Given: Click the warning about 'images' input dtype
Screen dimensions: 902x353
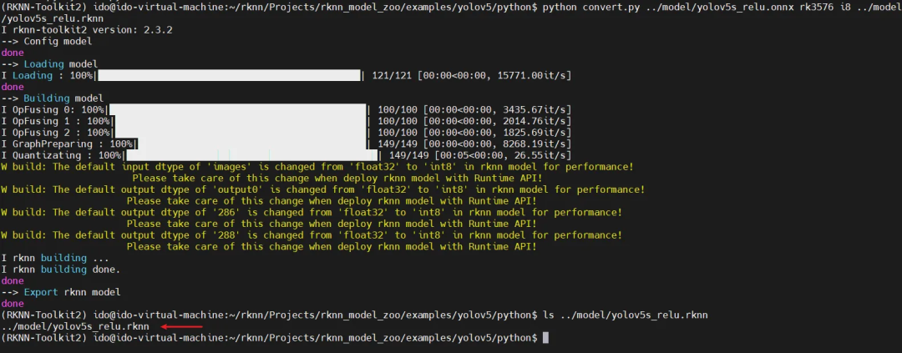Looking at the screenshot, I should 317,173.
